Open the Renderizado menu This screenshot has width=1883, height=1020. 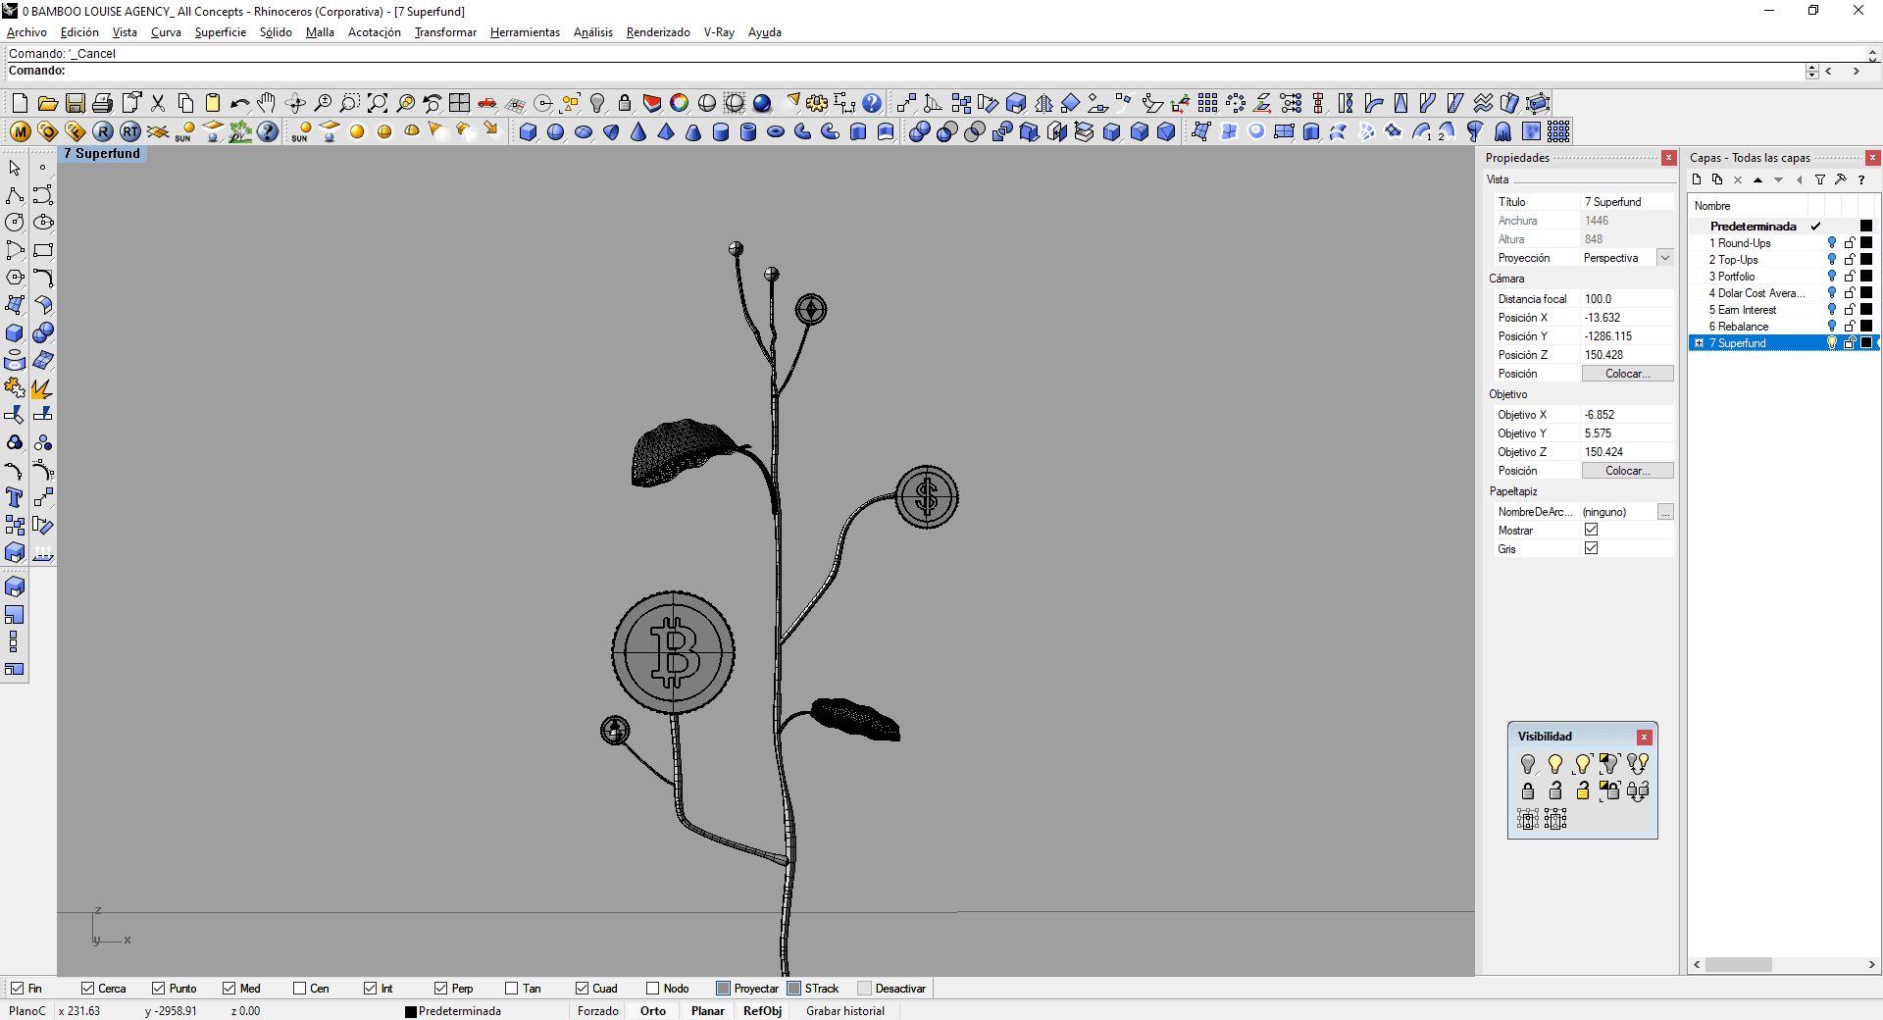[657, 32]
